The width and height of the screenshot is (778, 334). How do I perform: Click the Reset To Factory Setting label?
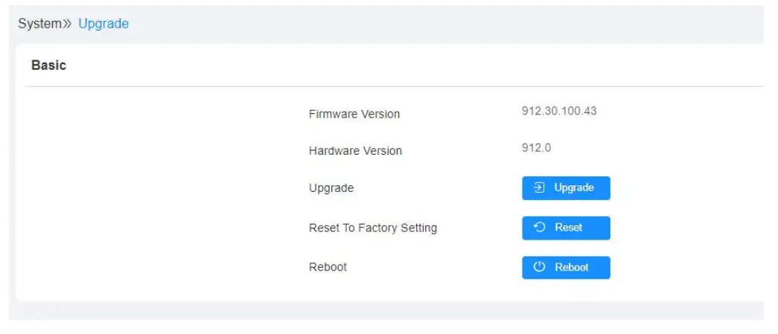tap(373, 228)
